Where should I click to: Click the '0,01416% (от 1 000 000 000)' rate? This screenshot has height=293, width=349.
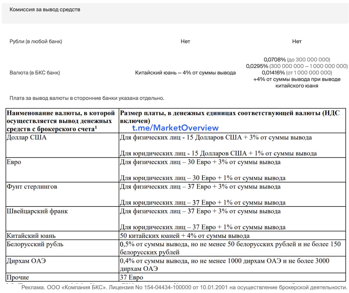[x=297, y=73]
